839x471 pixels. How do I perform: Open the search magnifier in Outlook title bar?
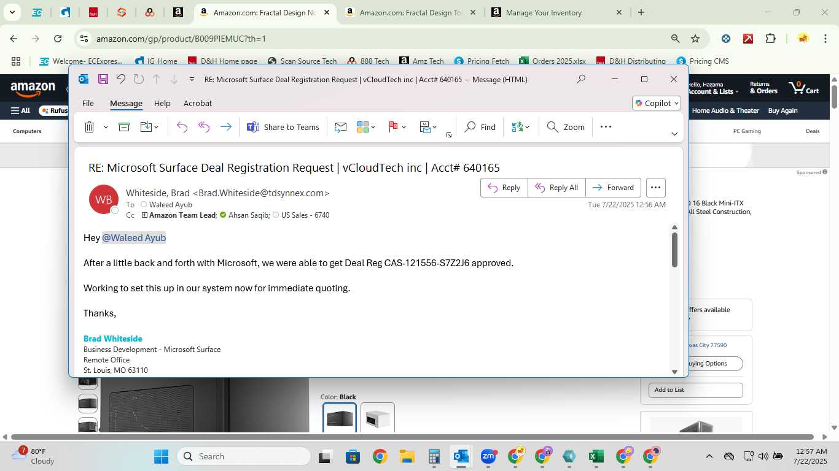point(580,79)
